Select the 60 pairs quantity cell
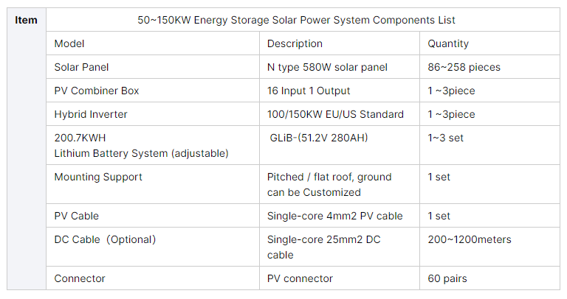This screenshot has height=299, width=567. pos(489,278)
